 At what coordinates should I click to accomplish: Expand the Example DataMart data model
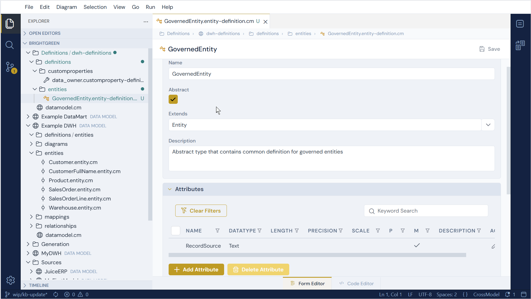point(28,117)
